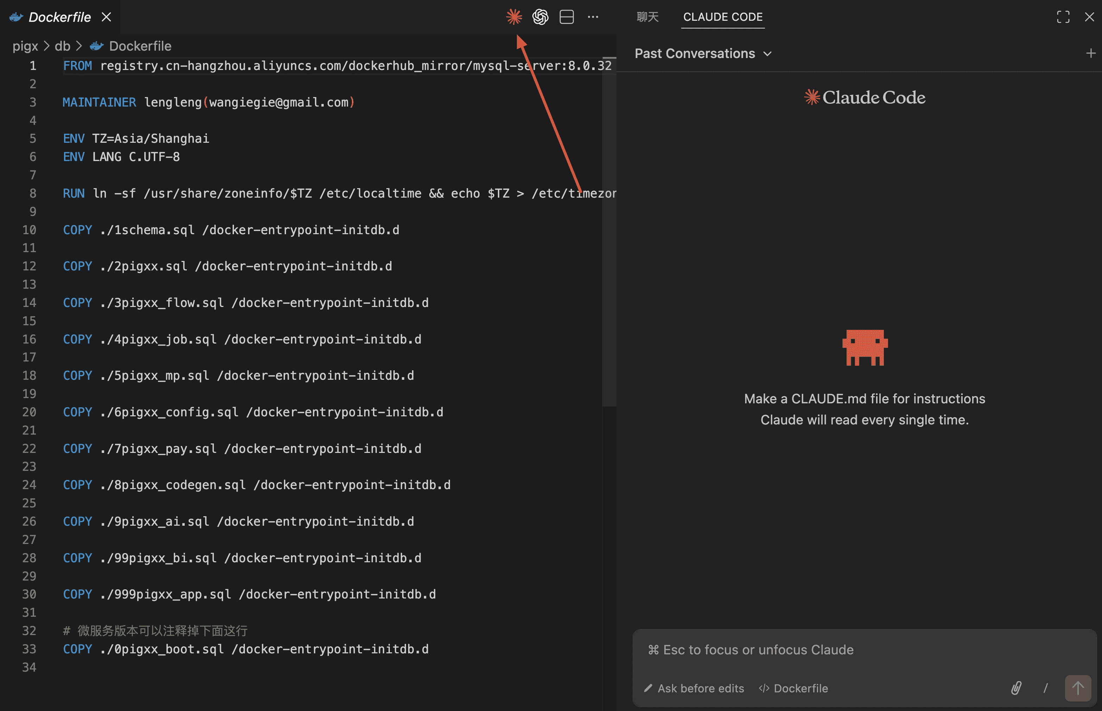Open Claude Code via the asterisk toolbar icon
1102x711 pixels.
(514, 17)
